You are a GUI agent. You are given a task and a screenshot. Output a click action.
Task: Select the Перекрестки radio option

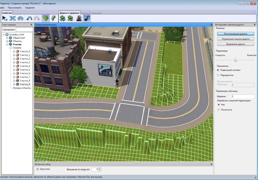218,75
